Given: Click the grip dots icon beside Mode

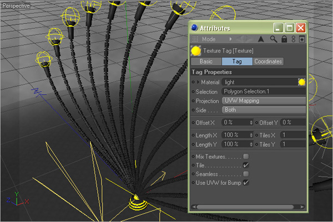Looking at the screenshot, I should 195,39.
